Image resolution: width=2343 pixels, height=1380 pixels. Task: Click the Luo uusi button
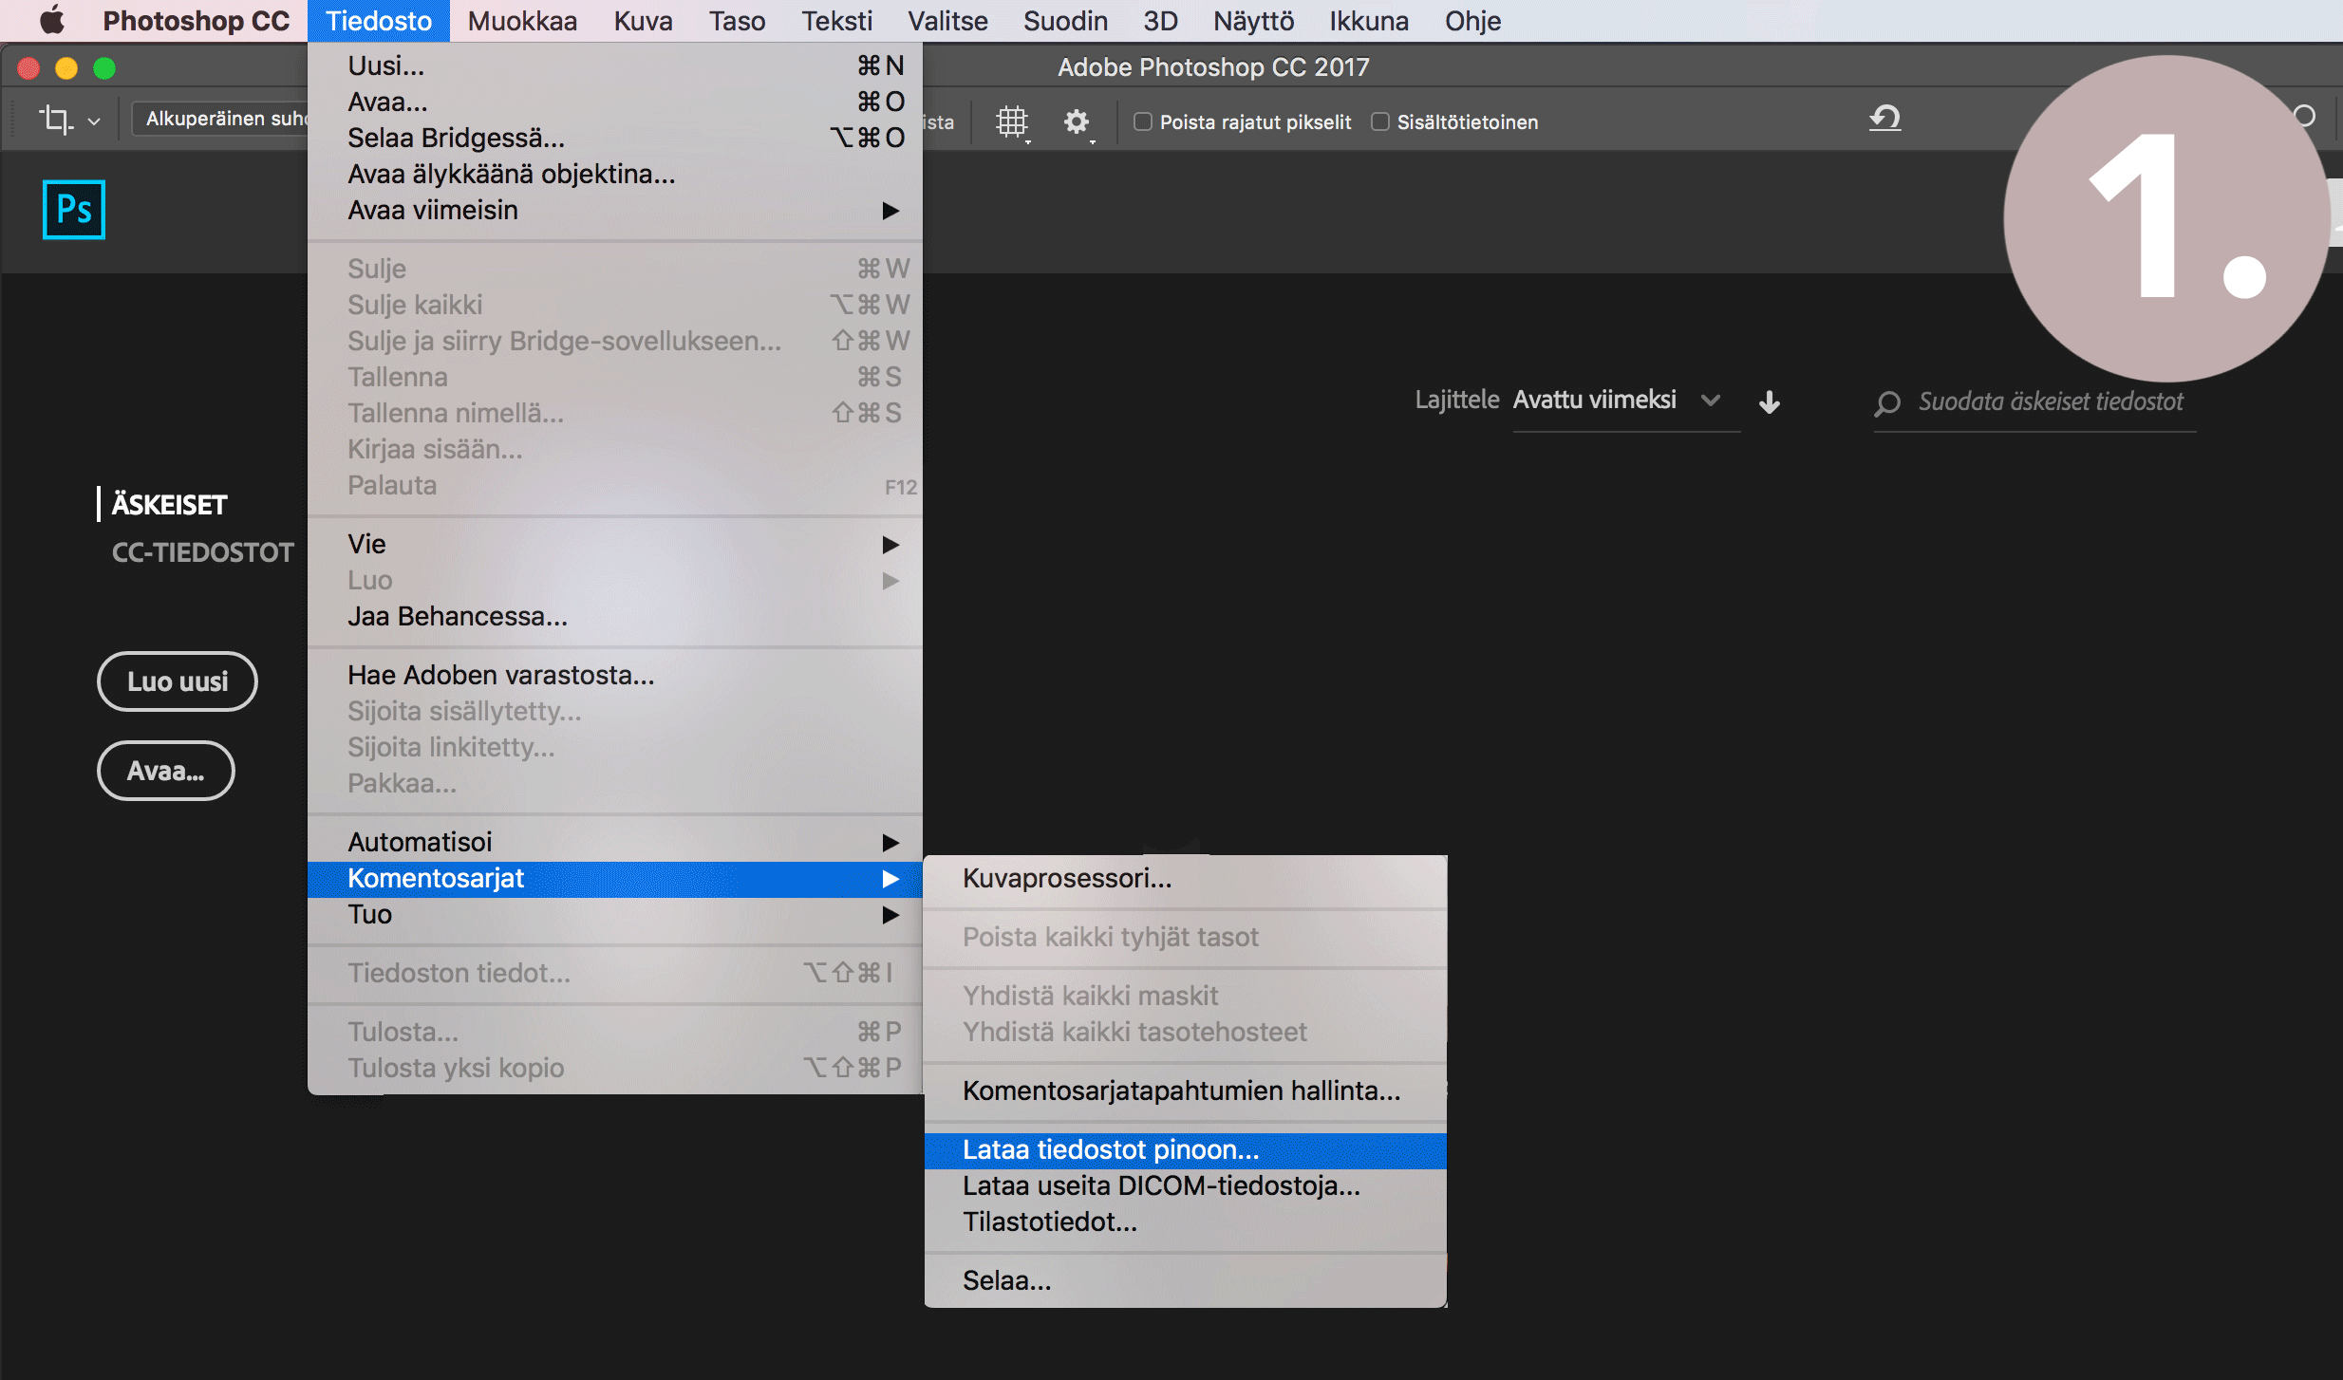[178, 681]
